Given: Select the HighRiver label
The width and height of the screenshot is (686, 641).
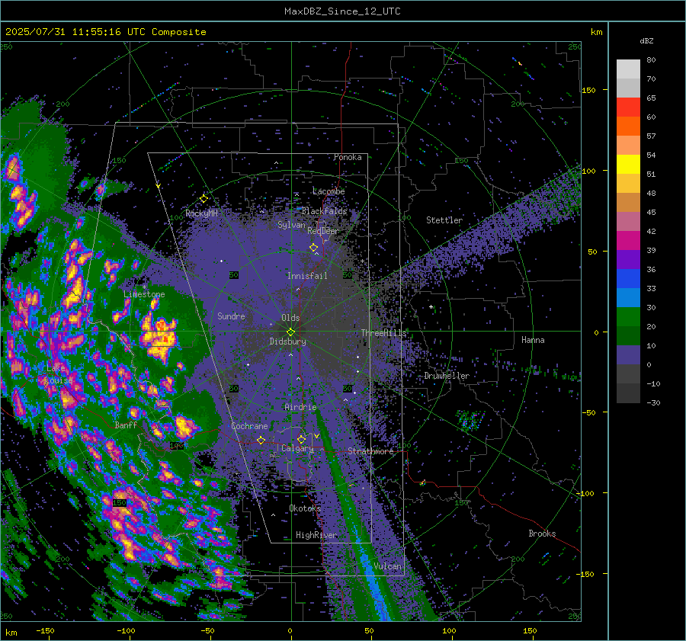Looking at the screenshot, I should point(316,535).
